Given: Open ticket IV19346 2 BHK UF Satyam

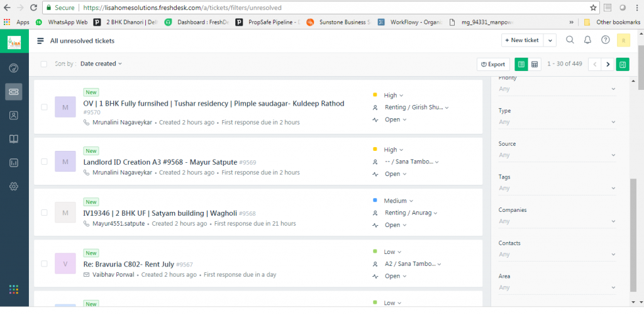Looking at the screenshot, I should point(160,213).
